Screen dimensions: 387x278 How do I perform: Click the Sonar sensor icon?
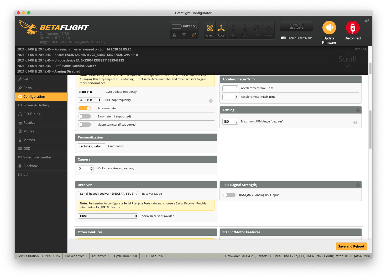click(x=269, y=30)
